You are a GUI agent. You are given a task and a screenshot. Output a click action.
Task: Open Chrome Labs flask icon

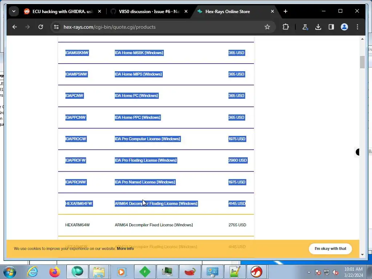click(x=305, y=27)
